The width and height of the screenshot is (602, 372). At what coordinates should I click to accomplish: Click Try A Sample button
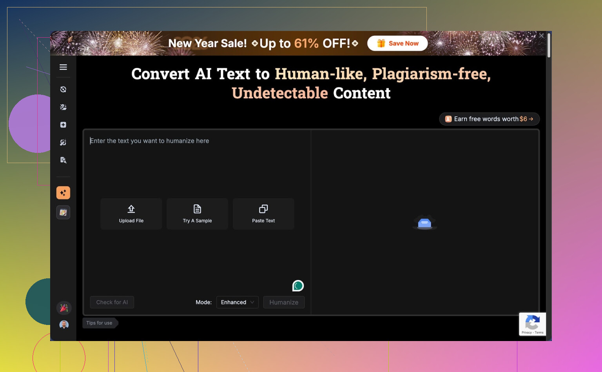pyautogui.click(x=197, y=214)
